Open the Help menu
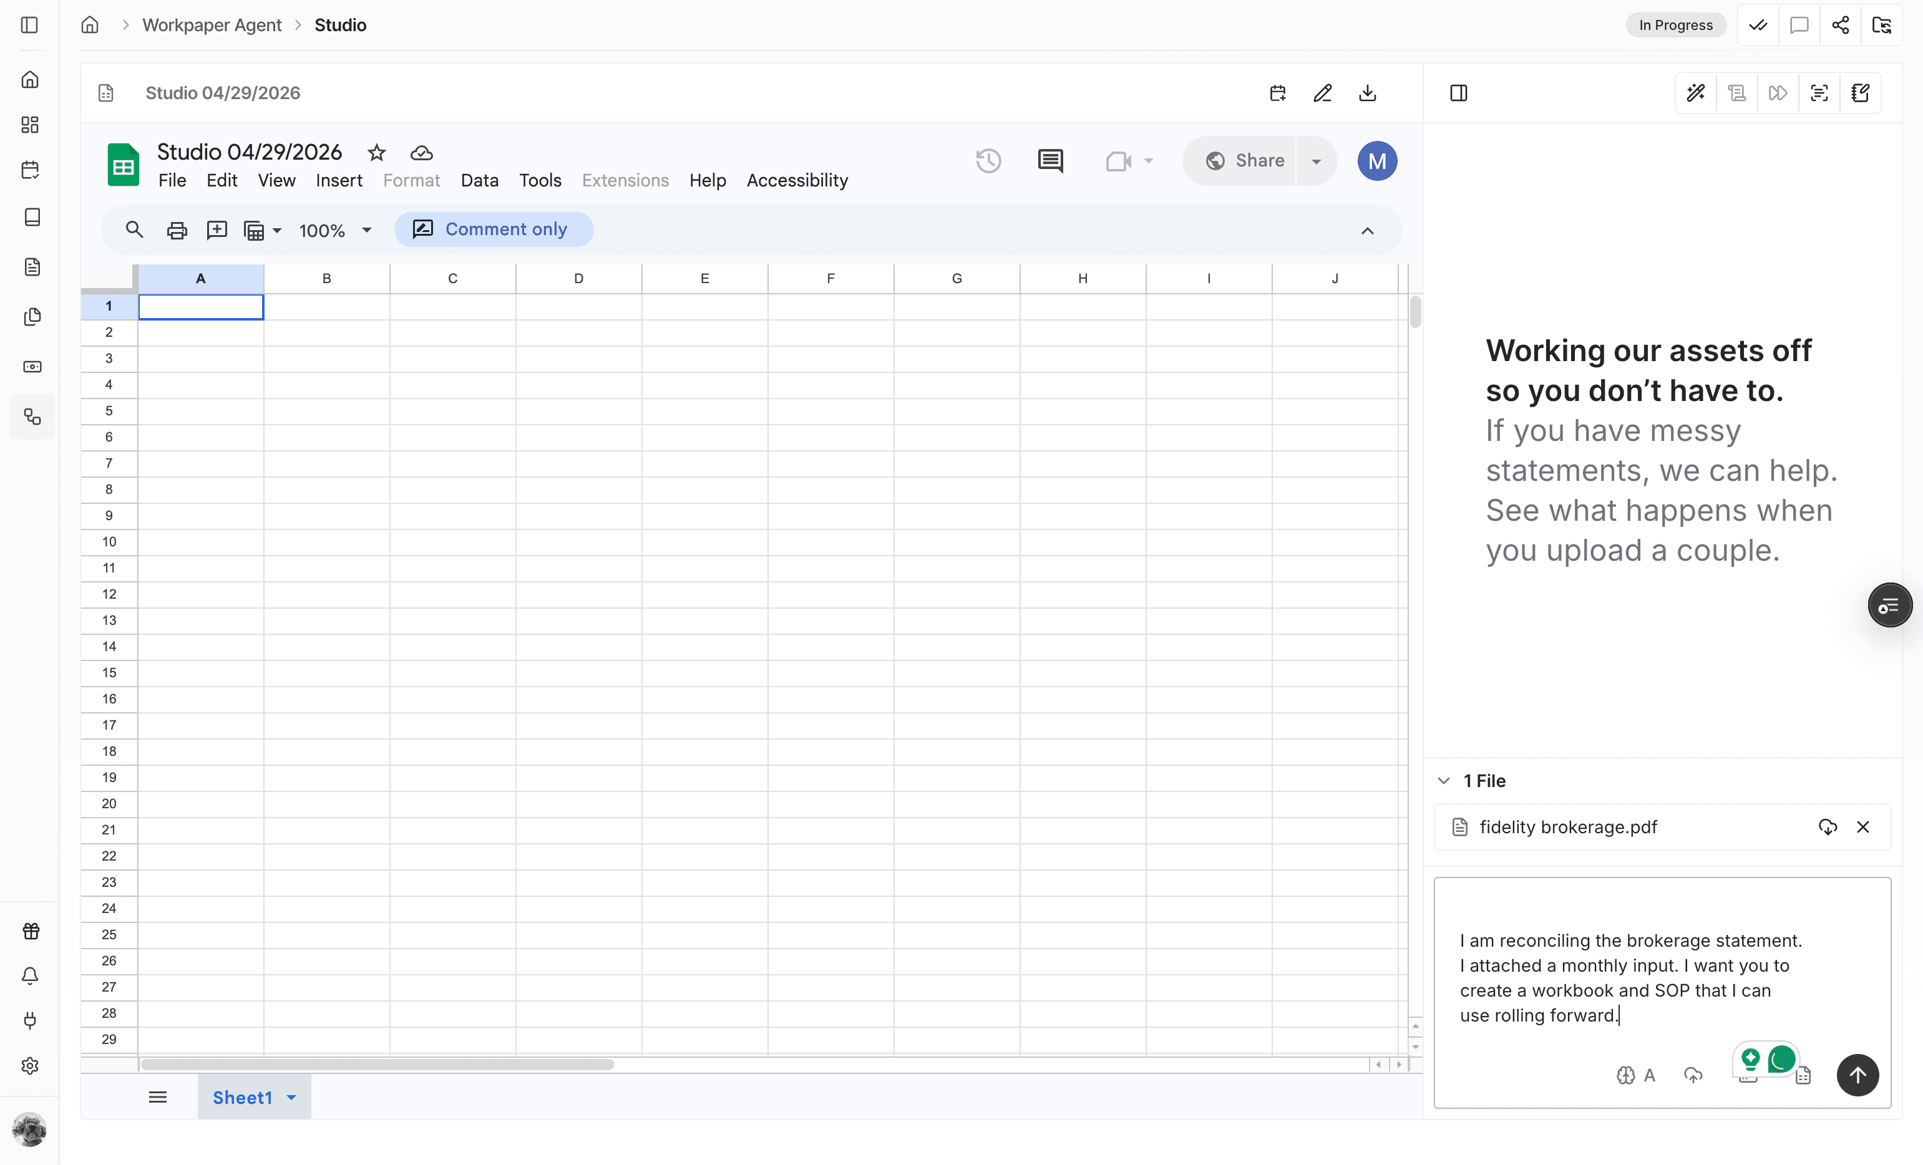Screen dimensions: 1923x1165 pos(707,180)
